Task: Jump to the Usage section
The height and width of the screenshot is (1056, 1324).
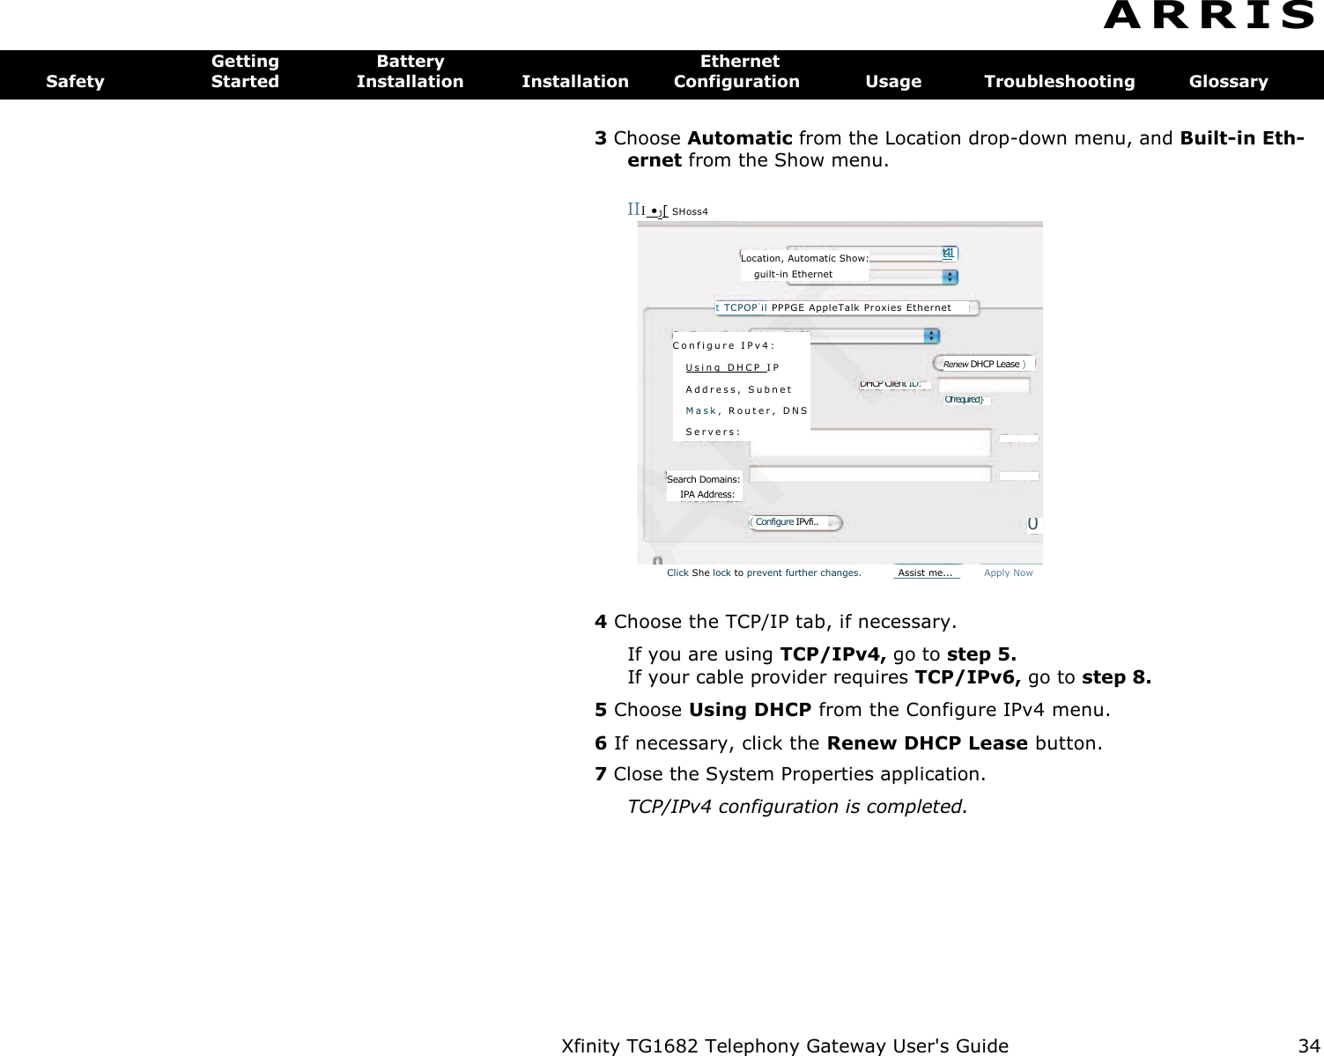Action: 893,81
